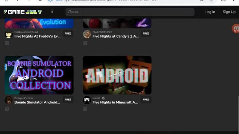
Task: Open the Five Nights in Minecraft Android thumbnail
Action: (x=117, y=75)
